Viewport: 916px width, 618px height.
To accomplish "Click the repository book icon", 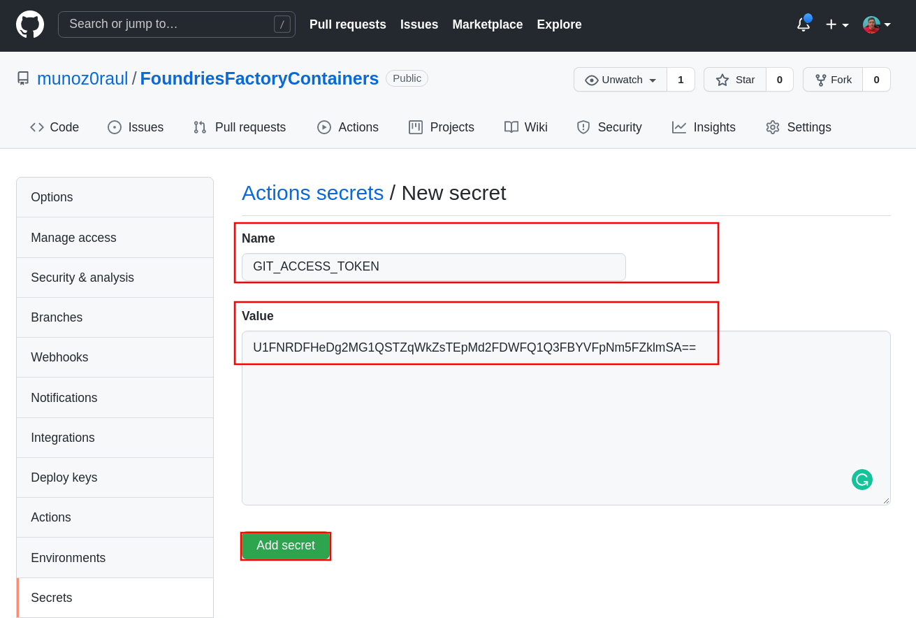I will tap(23, 78).
